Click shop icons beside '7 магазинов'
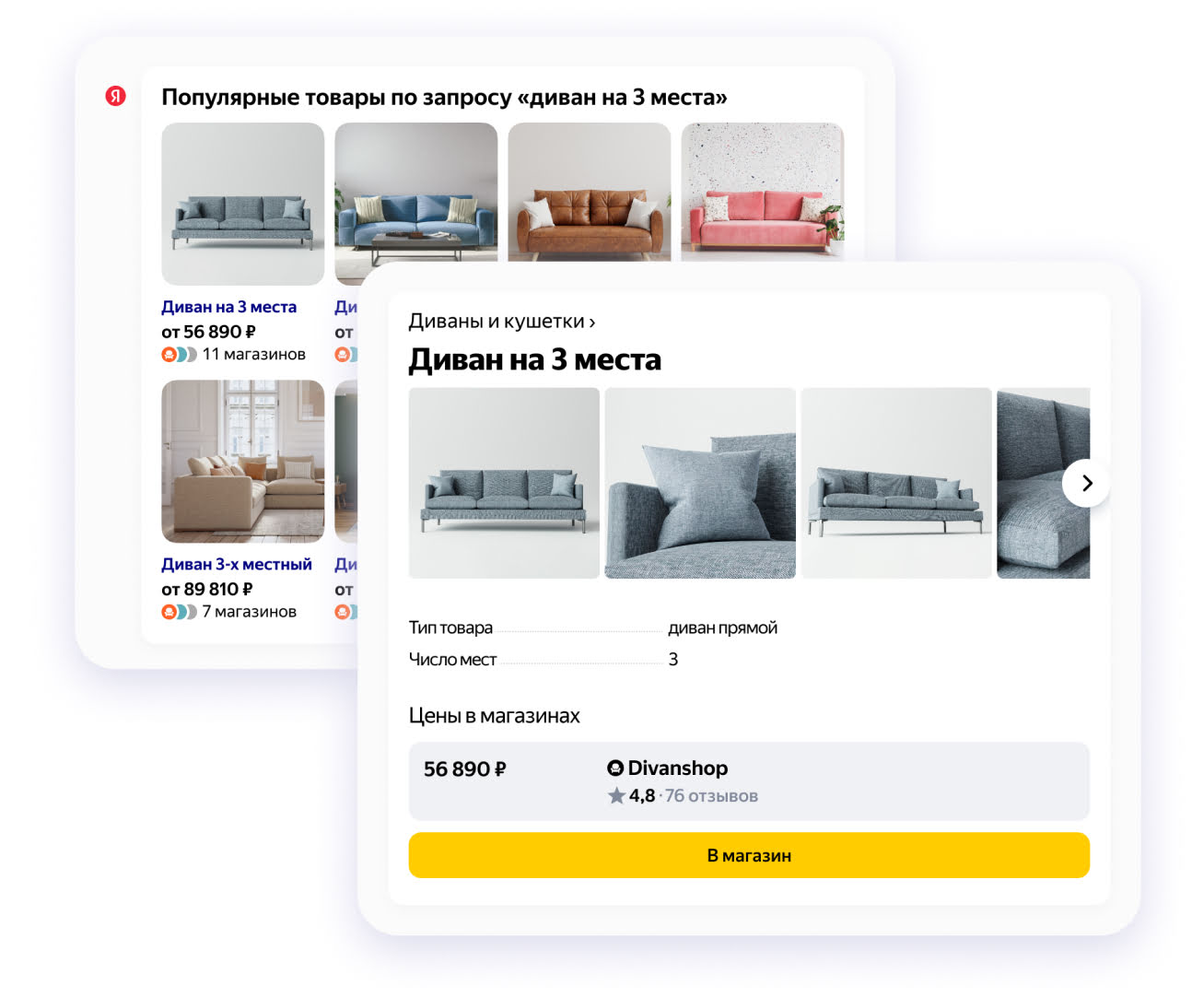Screen dimensions: 1192x997 [179, 612]
